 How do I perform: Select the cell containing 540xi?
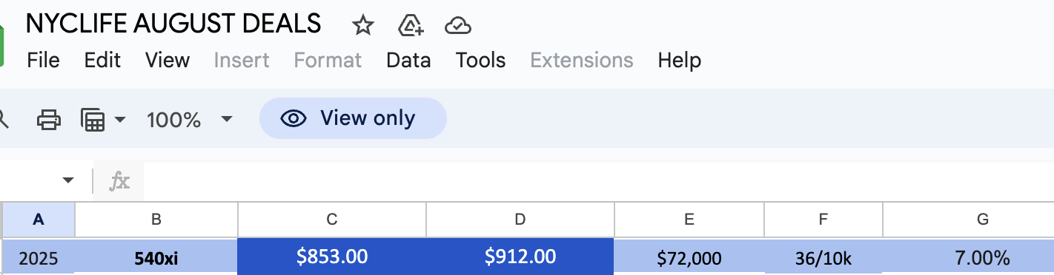(x=156, y=258)
